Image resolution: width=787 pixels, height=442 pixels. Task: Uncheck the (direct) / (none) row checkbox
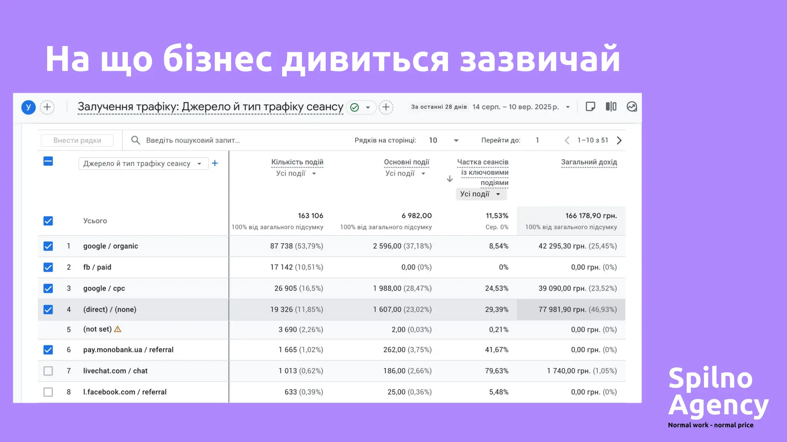[x=48, y=309]
